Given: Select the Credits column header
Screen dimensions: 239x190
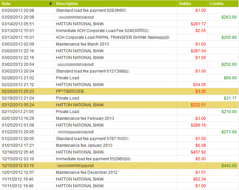Looking at the screenshot, I should point(223,3).
